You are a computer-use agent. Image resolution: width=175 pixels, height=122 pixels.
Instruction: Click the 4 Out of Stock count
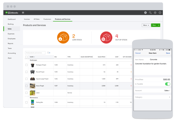tap(117, 36)
